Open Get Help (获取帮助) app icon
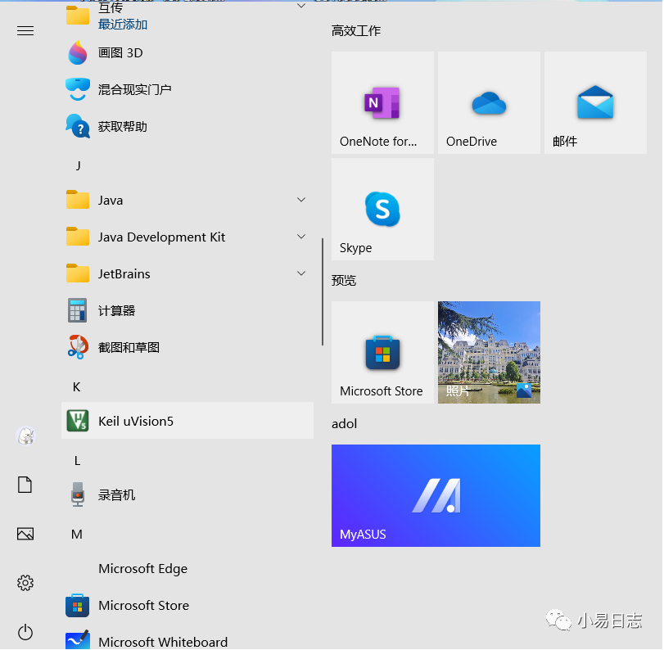This screenshot has width=664, height=650. click(x=78, y=126)
